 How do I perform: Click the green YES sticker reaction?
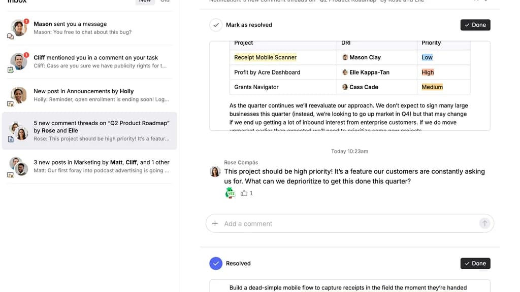click(x=230, y=193)
